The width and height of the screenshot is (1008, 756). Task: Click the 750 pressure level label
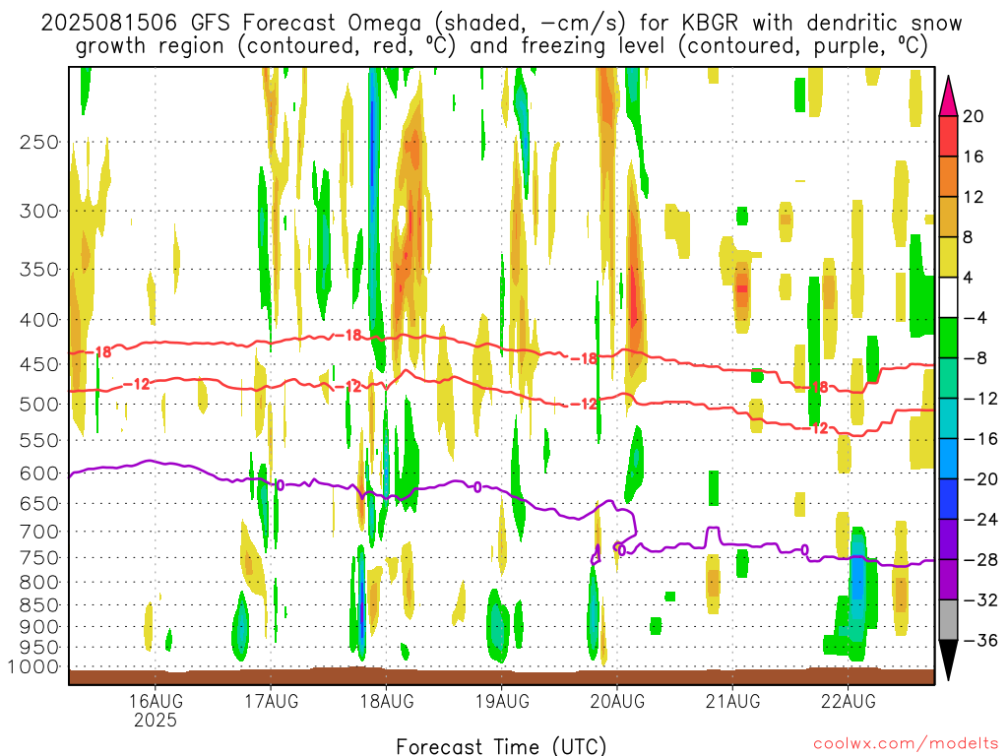point(39,558)
